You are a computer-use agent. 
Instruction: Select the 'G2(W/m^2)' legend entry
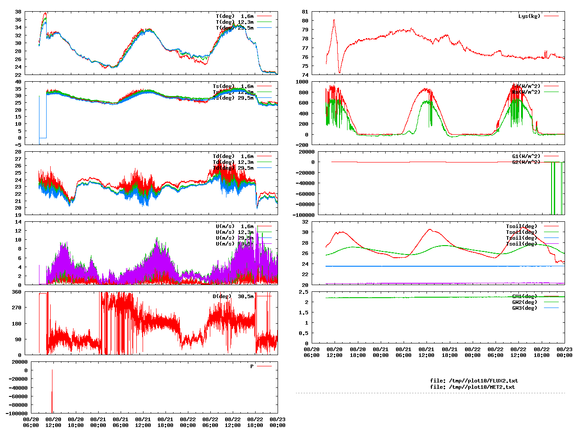pyautogui.click(x=526, y=162)
